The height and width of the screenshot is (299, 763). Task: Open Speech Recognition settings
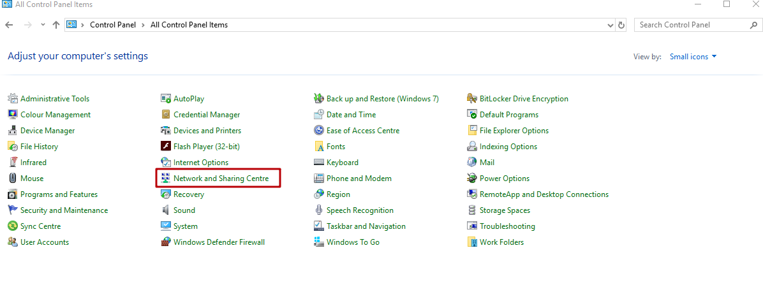coord(360,210)
